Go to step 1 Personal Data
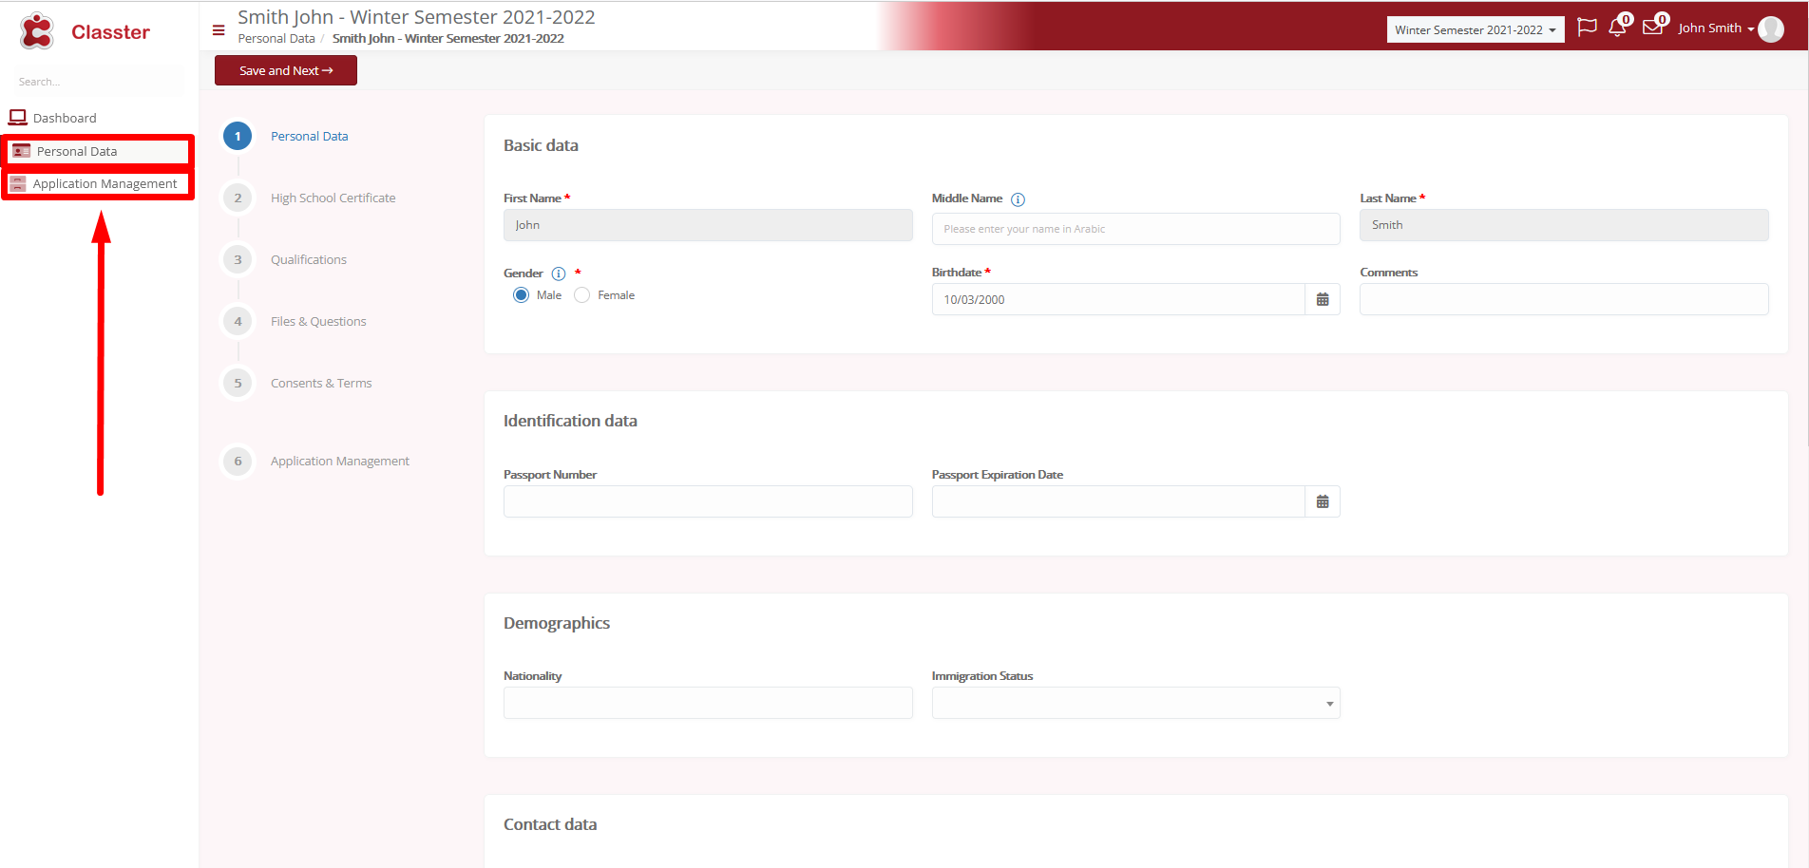Image resolution: width=1809 pixels, height=868 pixels. pos(238,136)
